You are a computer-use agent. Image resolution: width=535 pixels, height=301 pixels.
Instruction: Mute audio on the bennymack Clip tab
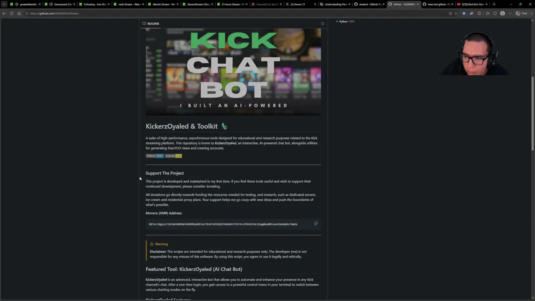[51, 4]
